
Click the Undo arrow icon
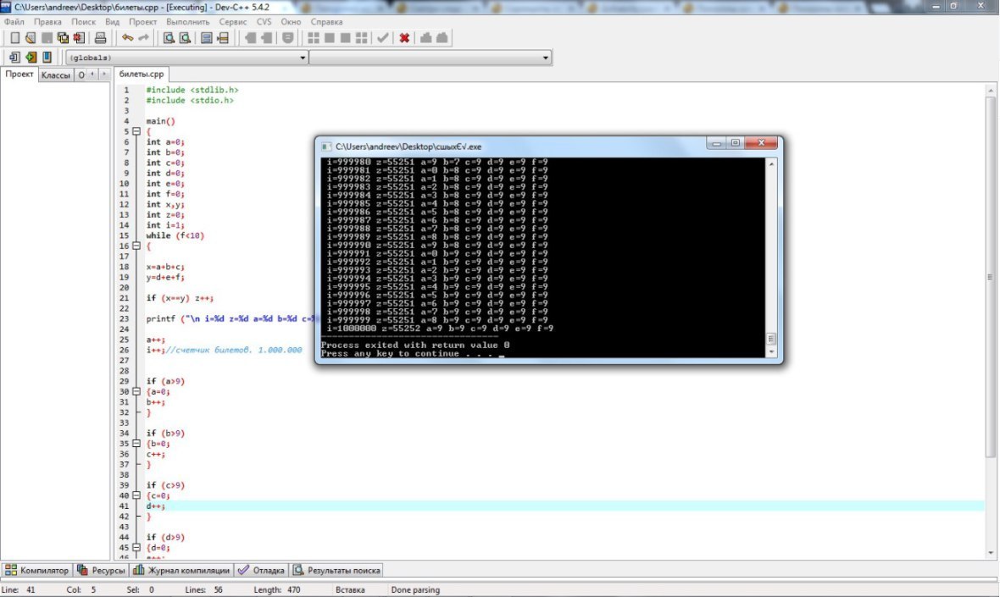(127, 38)
